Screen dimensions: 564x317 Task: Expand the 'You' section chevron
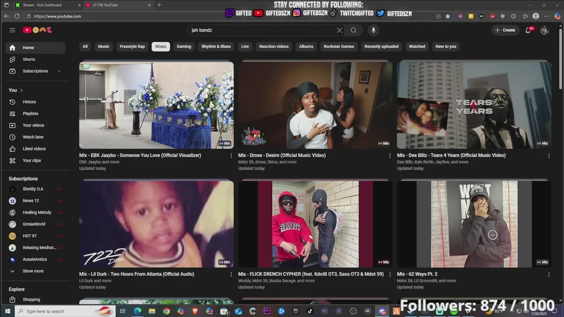tap(21, 90)
